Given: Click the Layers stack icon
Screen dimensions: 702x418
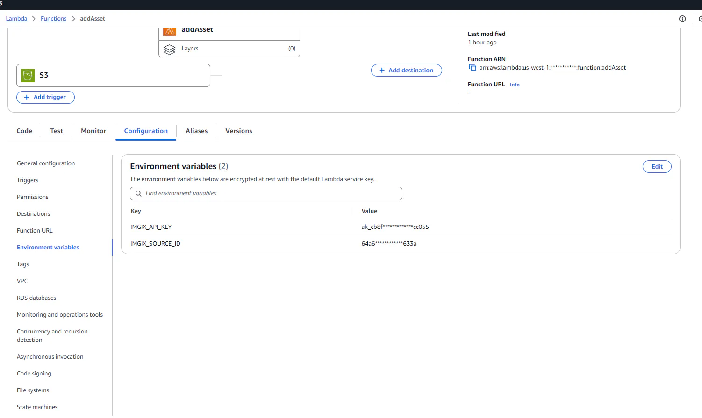Looking at the screenshot, I should pos(170,49).
